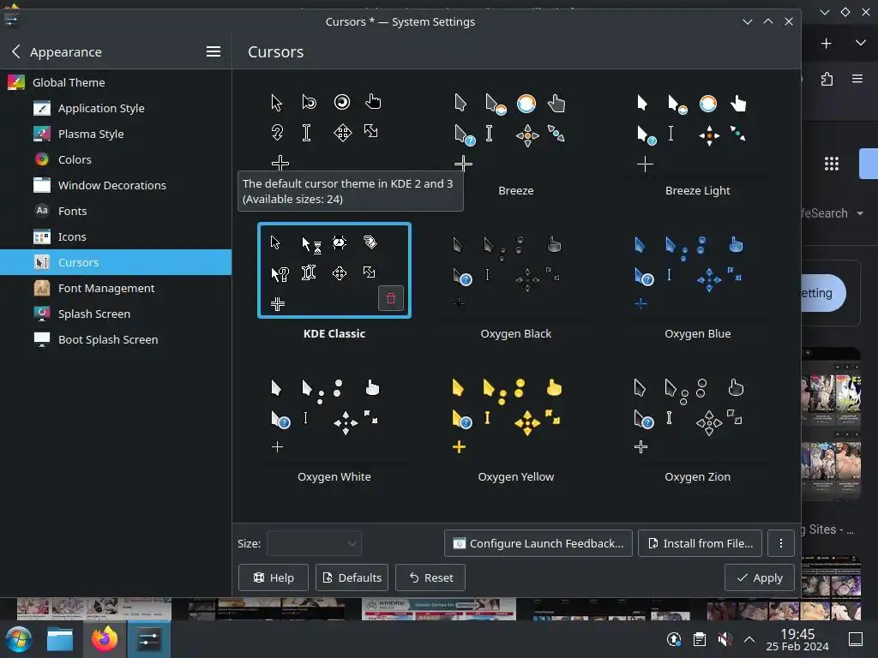
Task: Select Boot Splash Screen entry
Action: [x=116, y=339]
